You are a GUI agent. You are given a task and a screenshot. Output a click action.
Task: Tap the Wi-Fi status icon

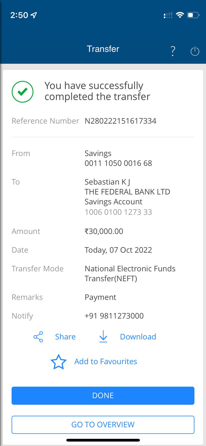coord(180,15)
